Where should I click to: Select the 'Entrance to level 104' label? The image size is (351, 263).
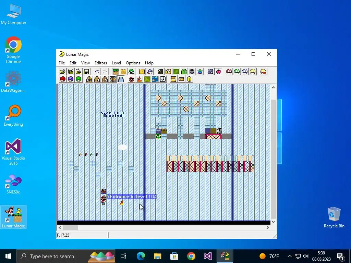point(132,197)
